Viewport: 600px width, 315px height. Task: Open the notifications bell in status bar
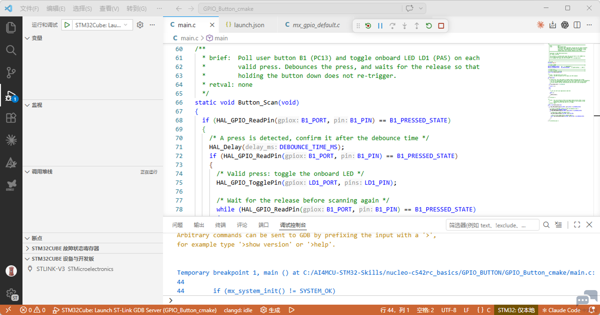click(592, 310)
